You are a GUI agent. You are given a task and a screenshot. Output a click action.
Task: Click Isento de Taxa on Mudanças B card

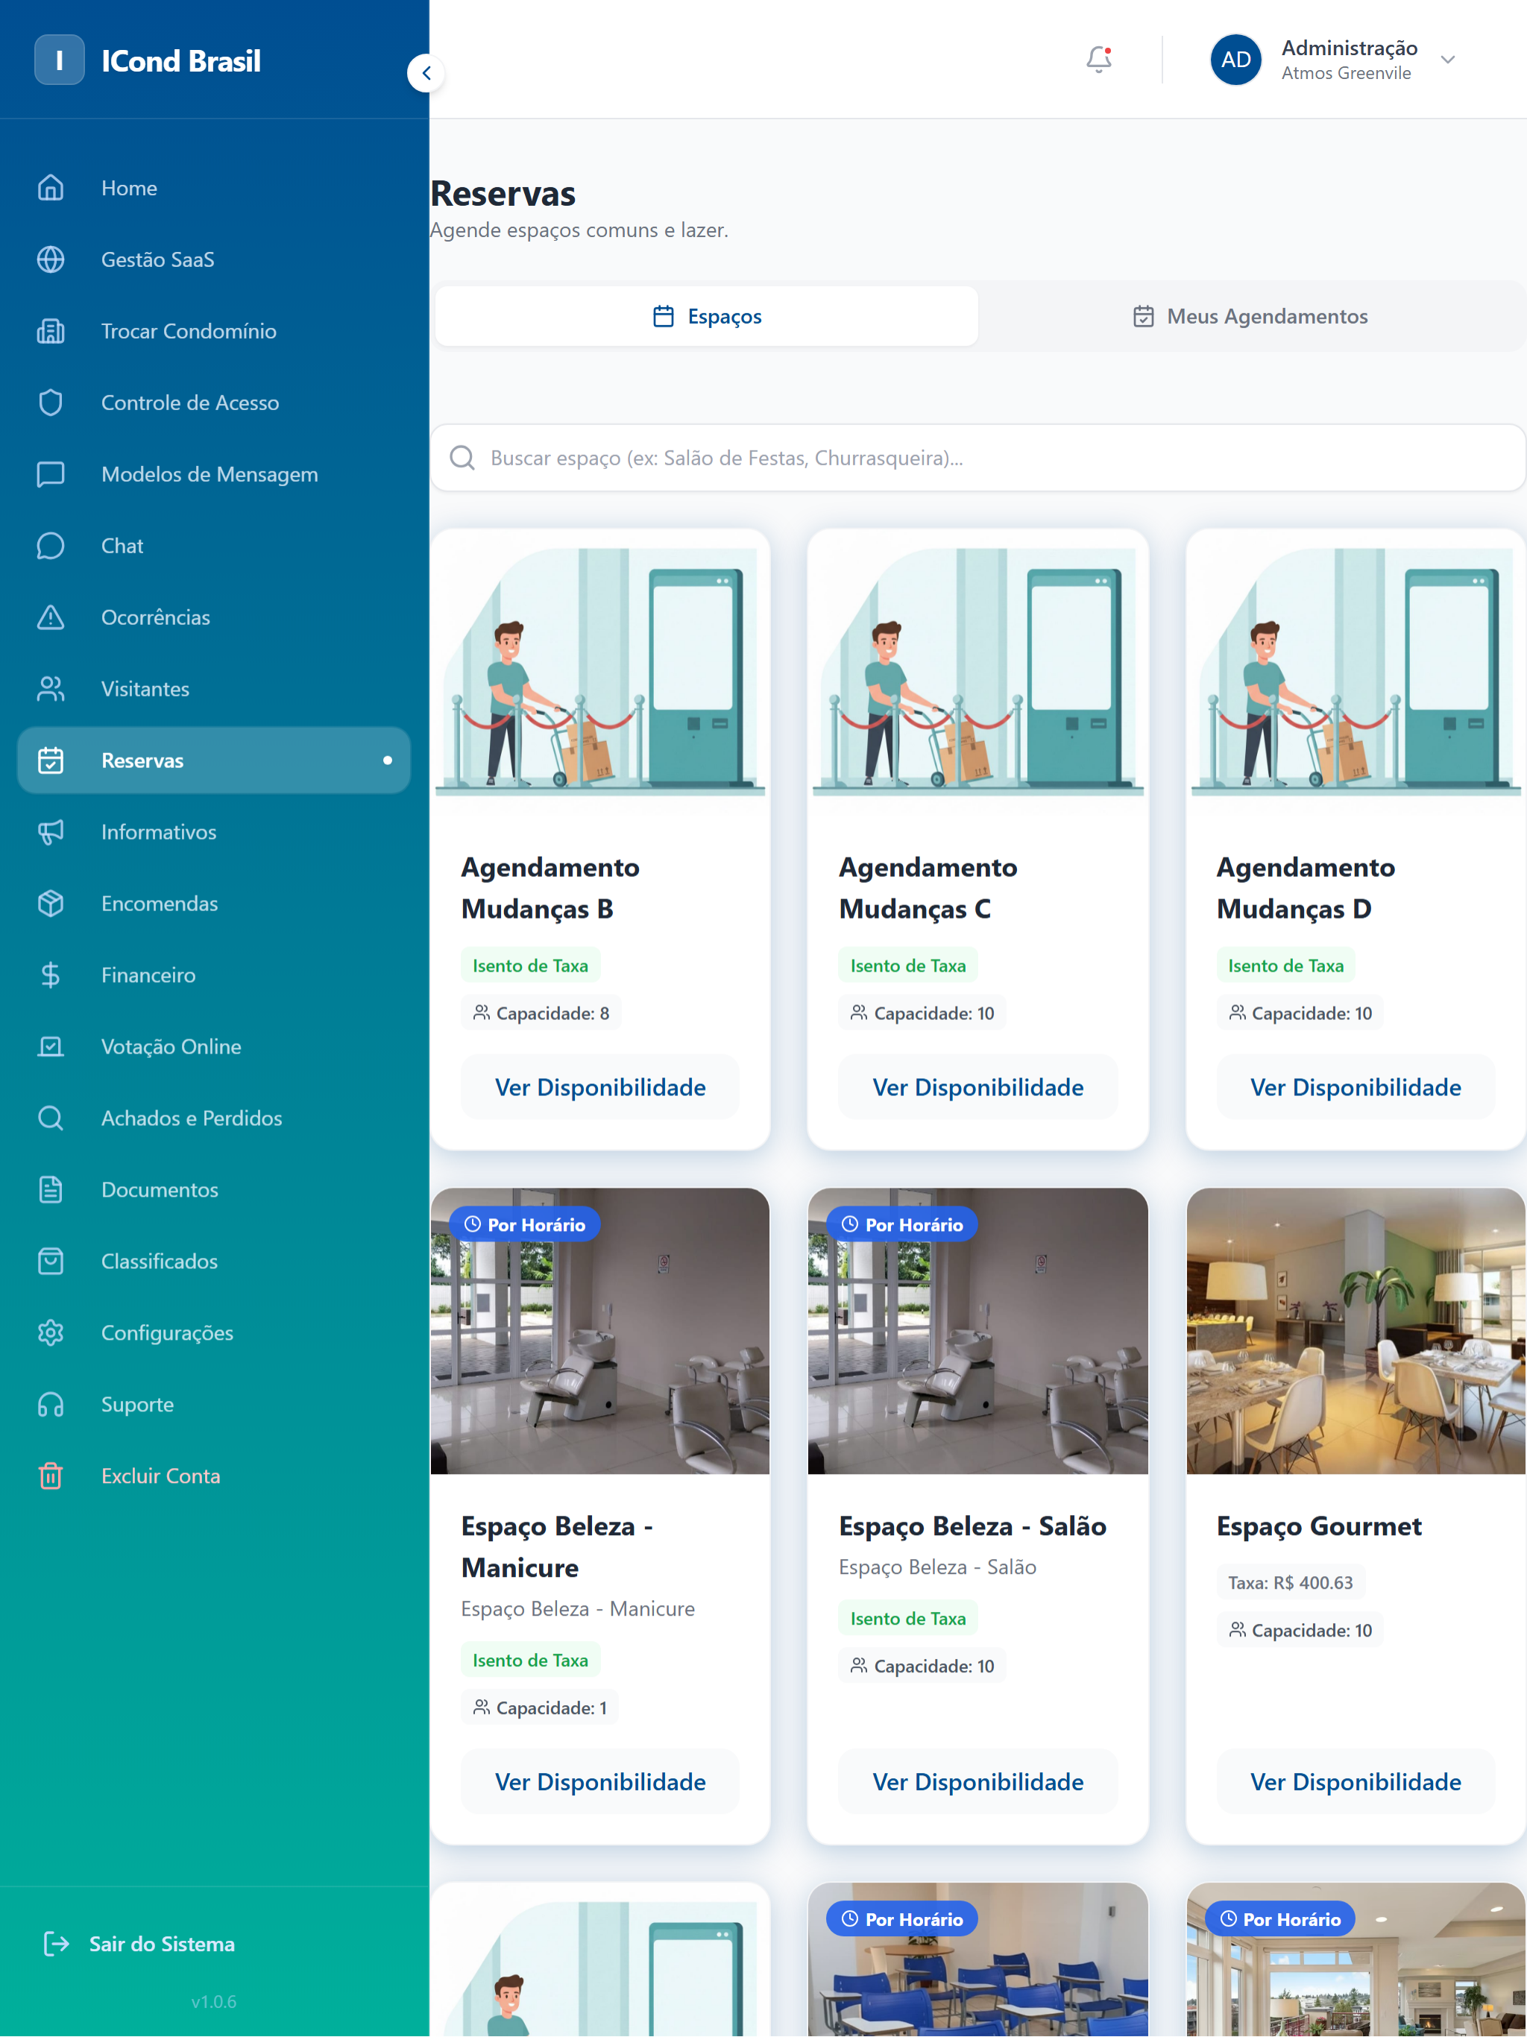[530, 965]
